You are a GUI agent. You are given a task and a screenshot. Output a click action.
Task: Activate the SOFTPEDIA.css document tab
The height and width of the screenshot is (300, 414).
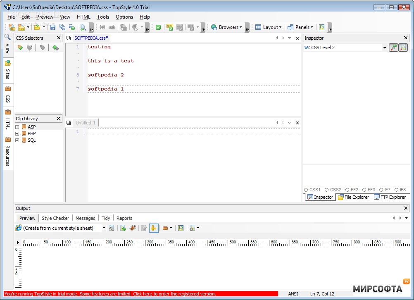point(91,38)
